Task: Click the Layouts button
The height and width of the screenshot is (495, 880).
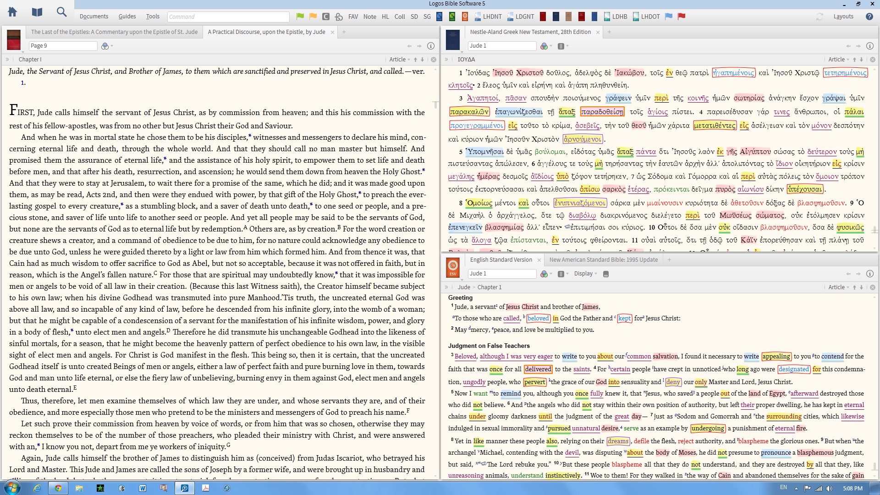Action: click(x=843, y=16)
